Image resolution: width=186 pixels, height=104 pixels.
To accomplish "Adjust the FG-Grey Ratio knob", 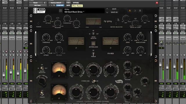I will [x=76, y=23].
